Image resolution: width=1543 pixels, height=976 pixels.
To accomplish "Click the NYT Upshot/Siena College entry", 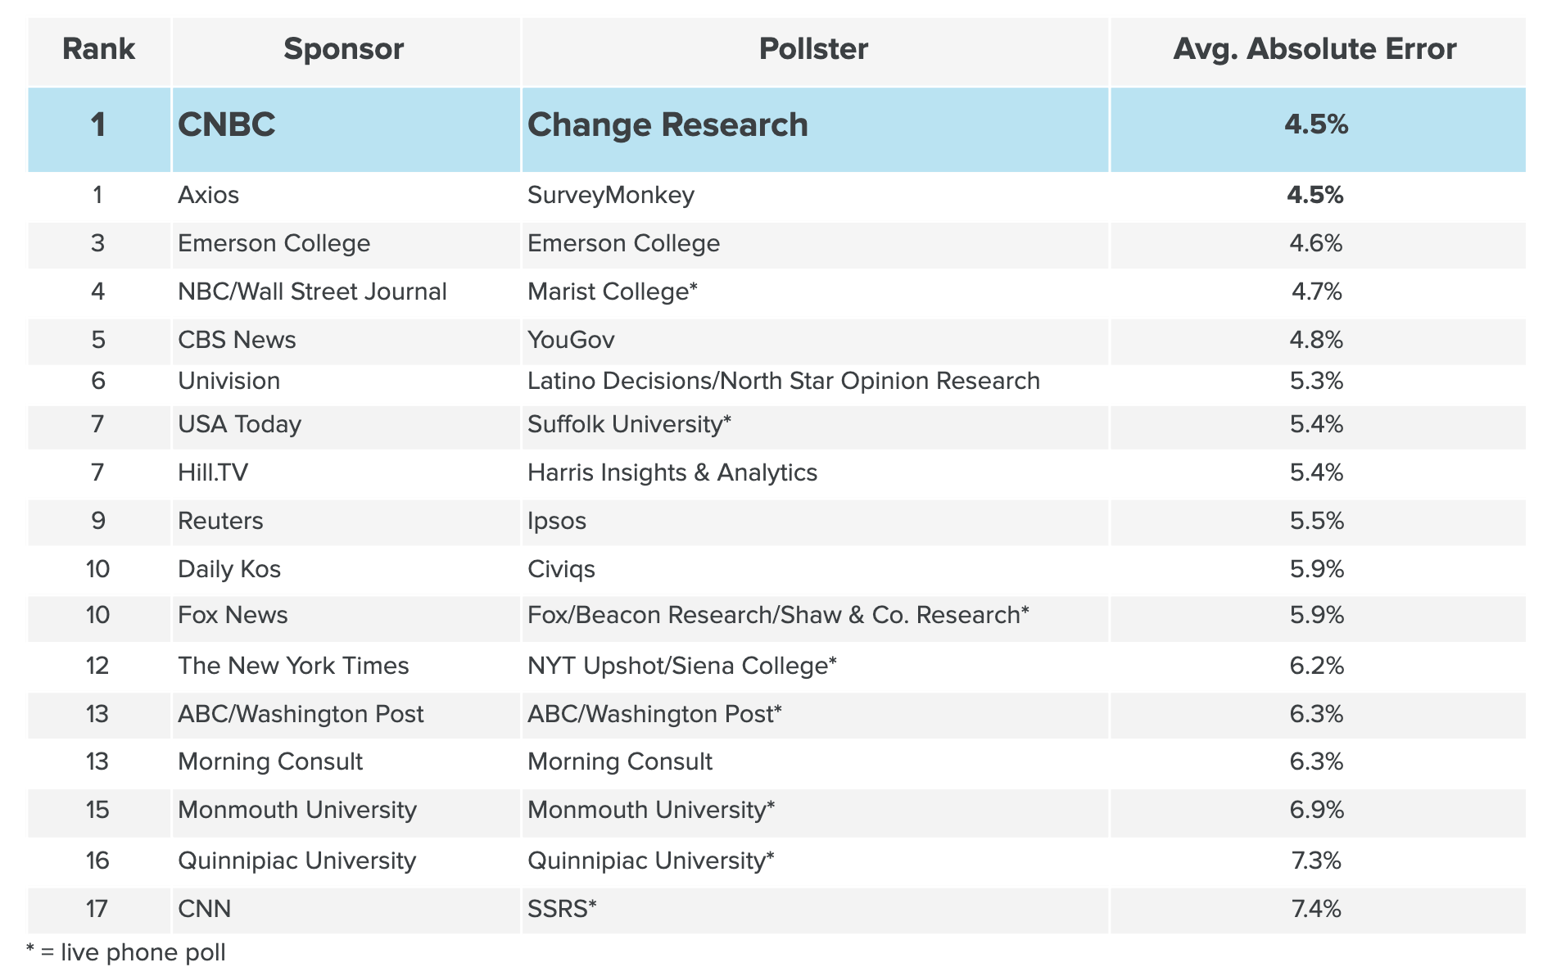I will tap(682, 666).
